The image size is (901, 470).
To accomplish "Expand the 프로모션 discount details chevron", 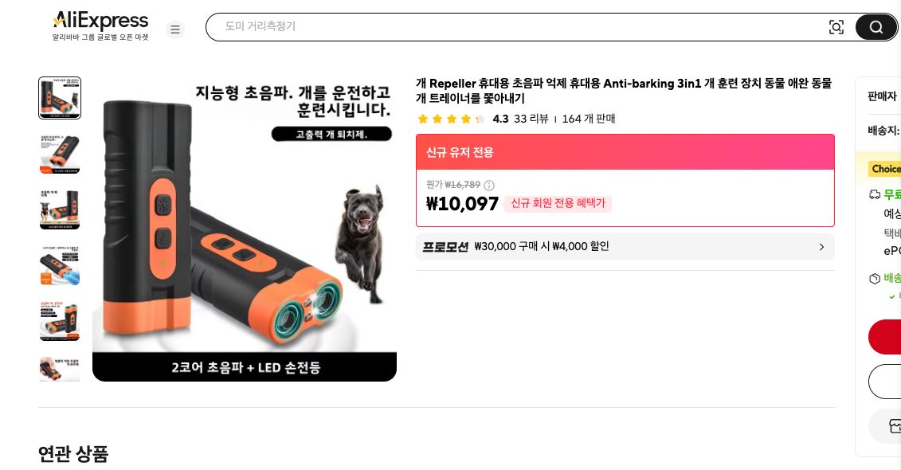I will (x=821, y=247).
